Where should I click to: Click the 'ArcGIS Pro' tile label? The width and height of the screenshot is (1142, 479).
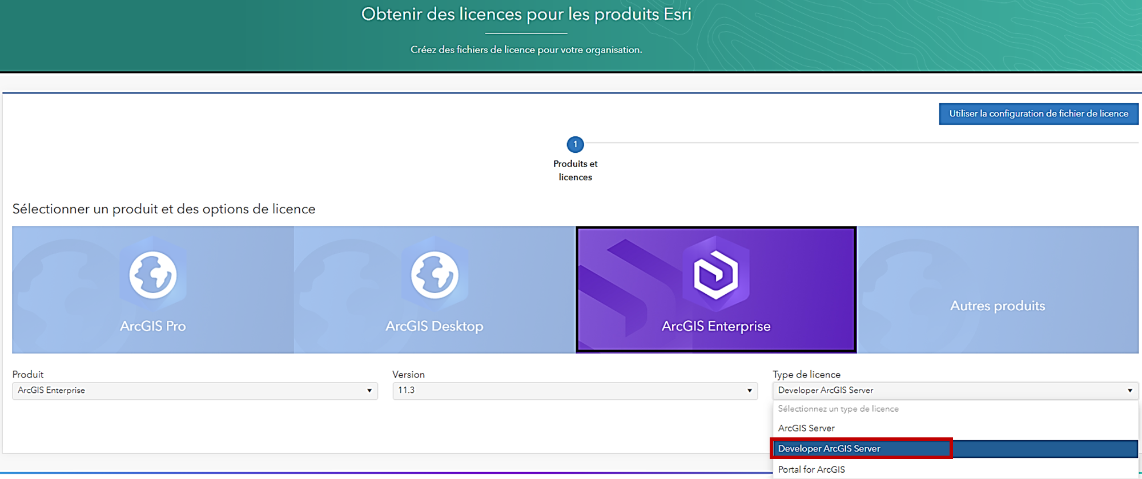pyautogui.click(x=152, y=326)
